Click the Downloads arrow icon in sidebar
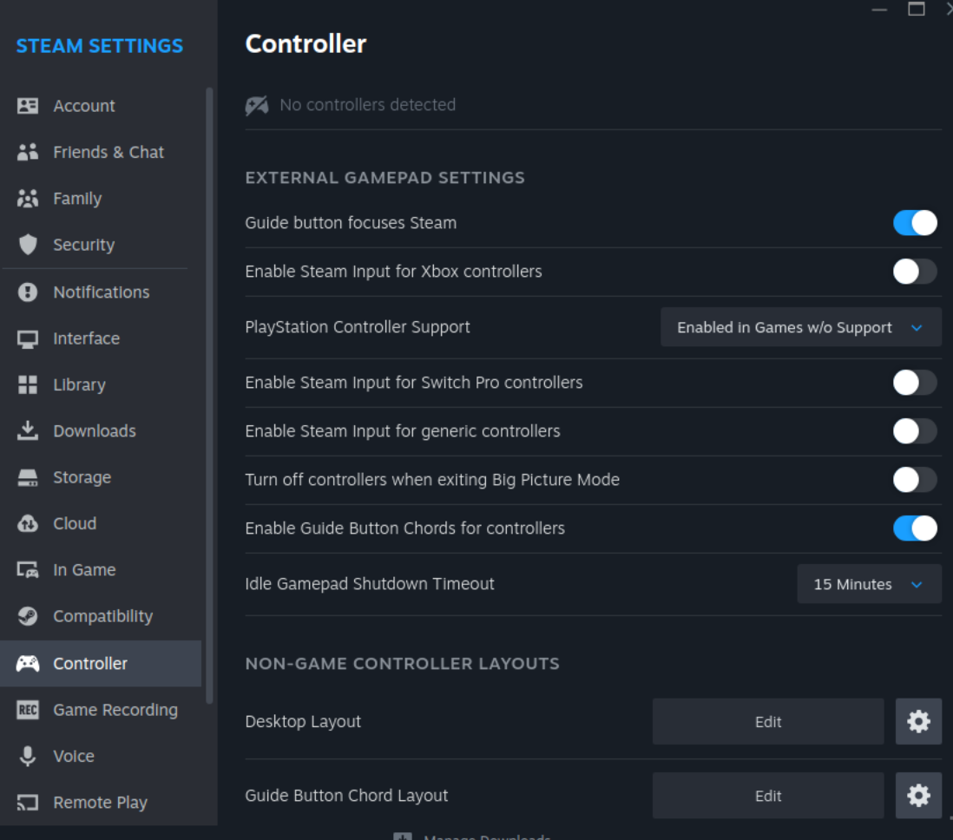The height and width of the screenshot is (840, 953). click(x=28, y=431)
